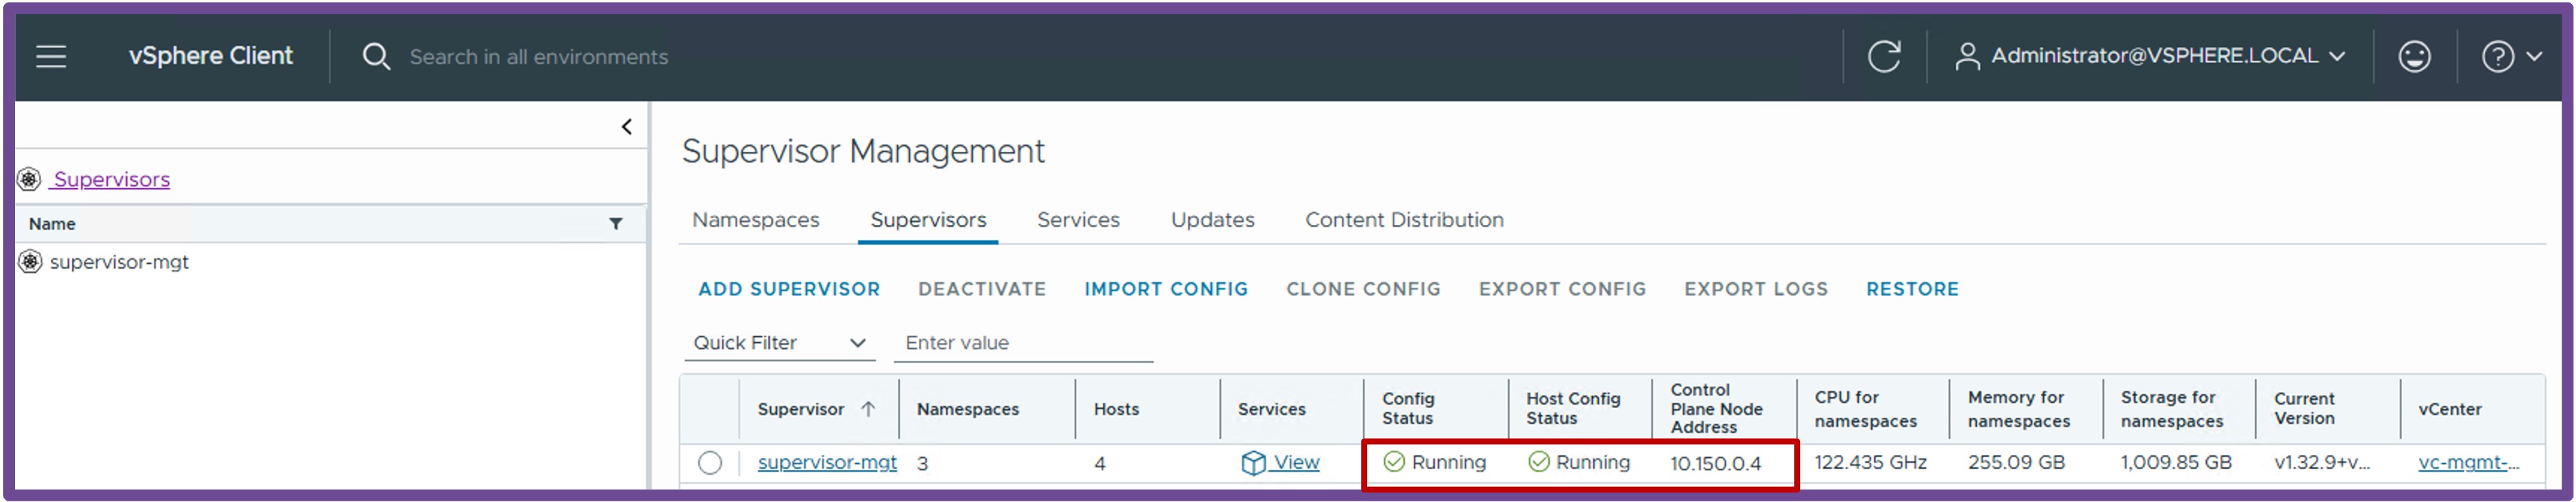Switch to the Services tab
This screenshot has width=2576, height=502.
point(1078,220)
